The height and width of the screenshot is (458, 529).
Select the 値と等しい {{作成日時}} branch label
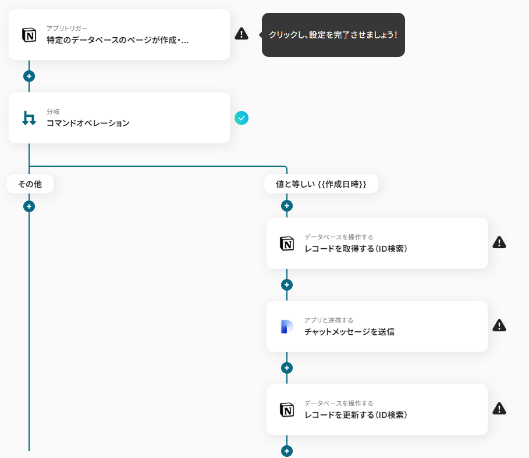[x=321, y=184]
